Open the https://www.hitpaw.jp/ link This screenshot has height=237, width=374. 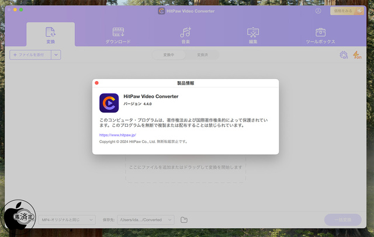point(117,135)
